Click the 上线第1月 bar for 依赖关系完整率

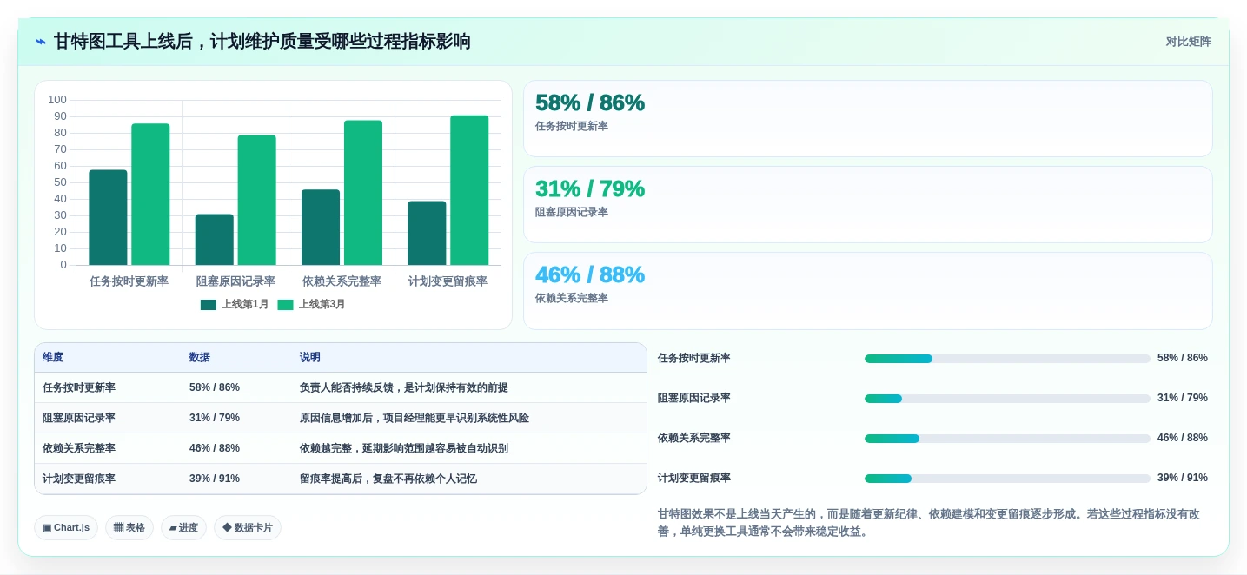click(321, 227)
